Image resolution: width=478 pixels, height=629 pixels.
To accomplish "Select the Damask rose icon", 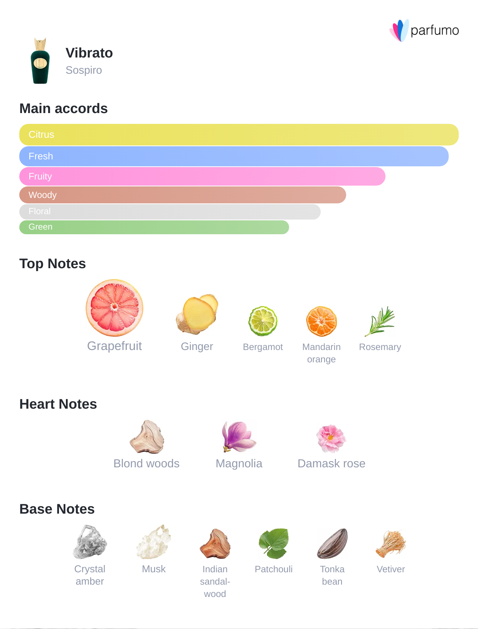I will pyautogui.click(x=331, y=438).
